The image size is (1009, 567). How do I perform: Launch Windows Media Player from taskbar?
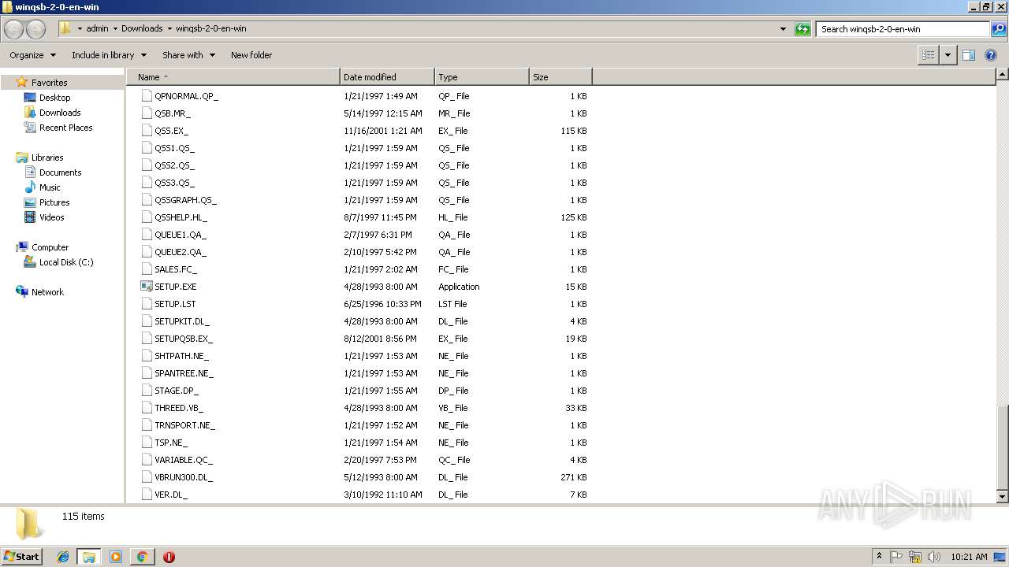click(x=116, y=557)
